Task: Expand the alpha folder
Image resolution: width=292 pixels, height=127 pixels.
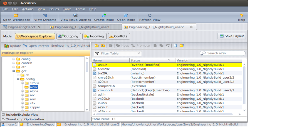Action: tap(22, 91)
